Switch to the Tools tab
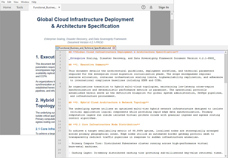 coord(20,7)
